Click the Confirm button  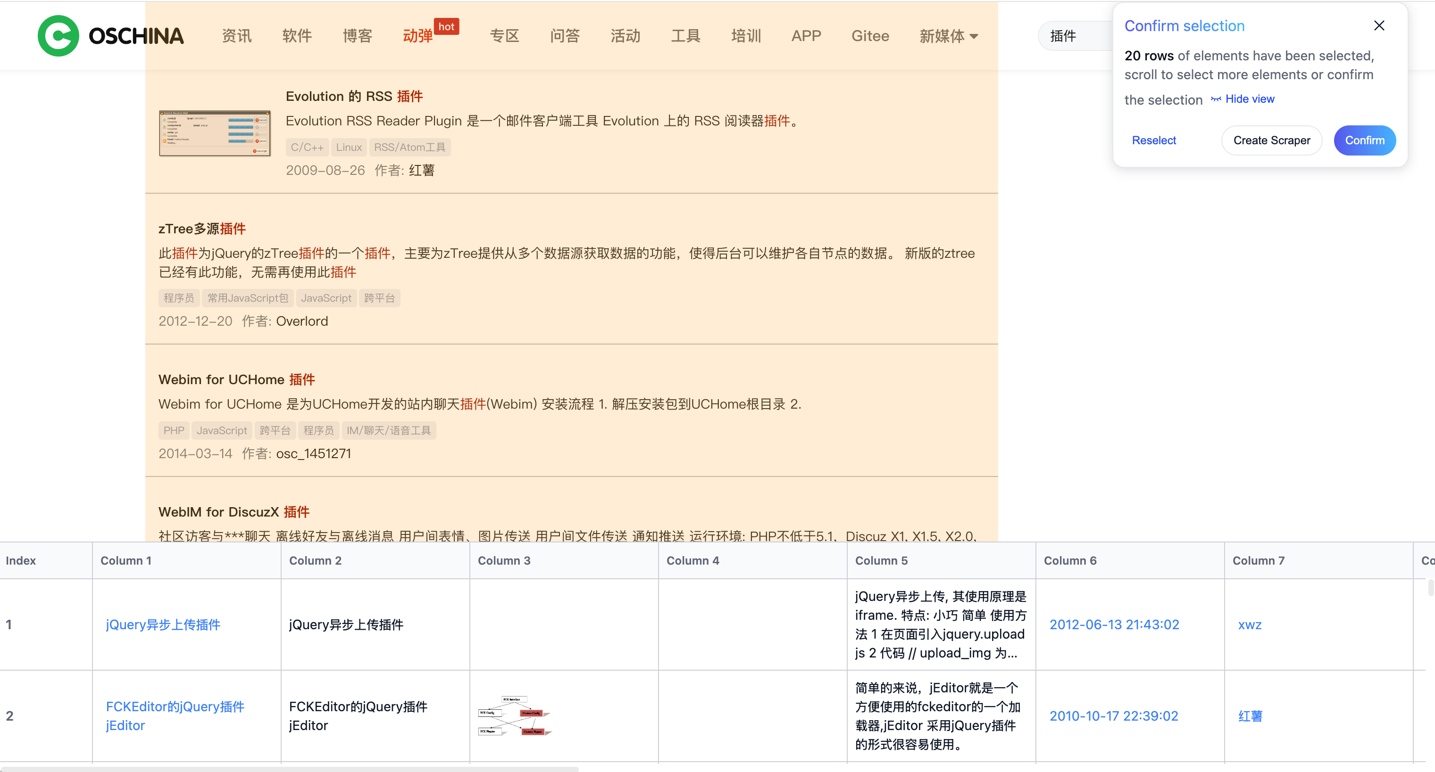point(1364,140)
